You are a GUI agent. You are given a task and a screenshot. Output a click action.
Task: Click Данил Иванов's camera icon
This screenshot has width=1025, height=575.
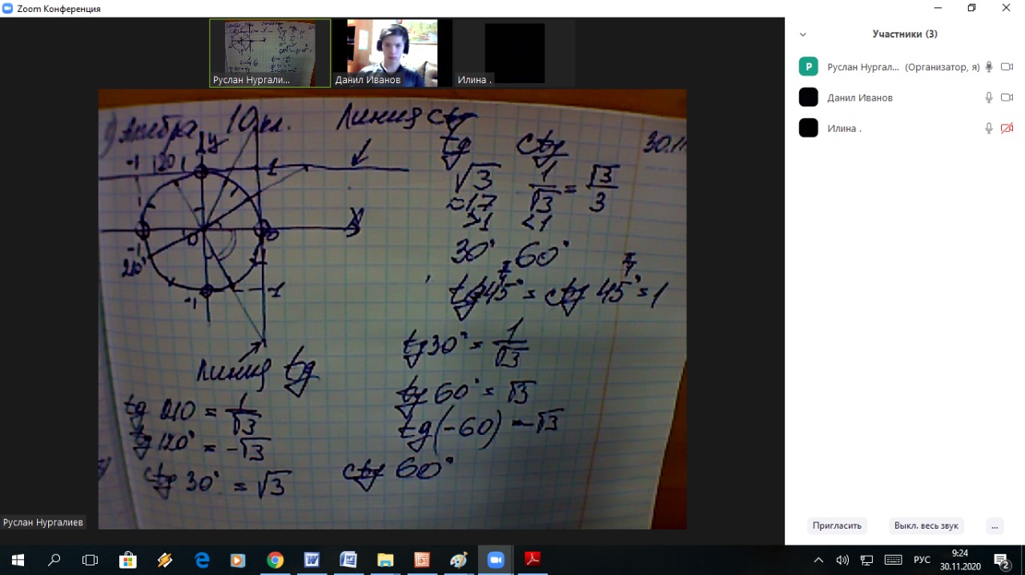[x=1007, y=98]
